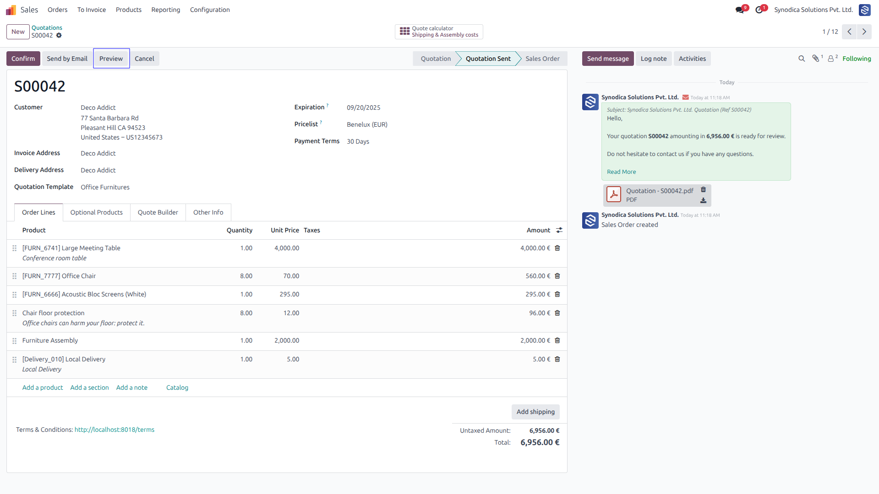
Task: Open the Products menu
Action: pyautogui.click(x=129, y=10)
